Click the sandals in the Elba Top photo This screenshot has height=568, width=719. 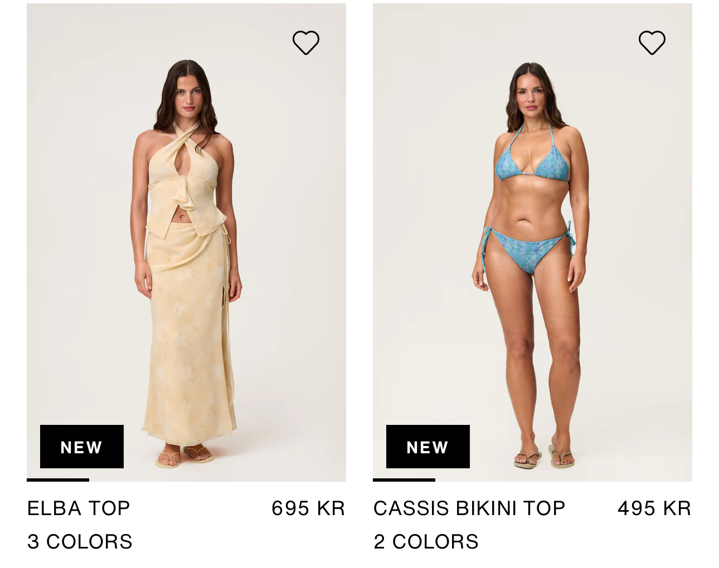tap(184, 456)
